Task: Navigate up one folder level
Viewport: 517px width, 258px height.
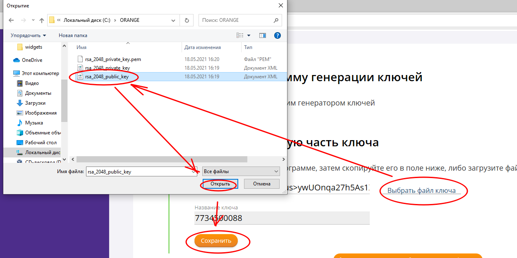Action: coord(41,20)
